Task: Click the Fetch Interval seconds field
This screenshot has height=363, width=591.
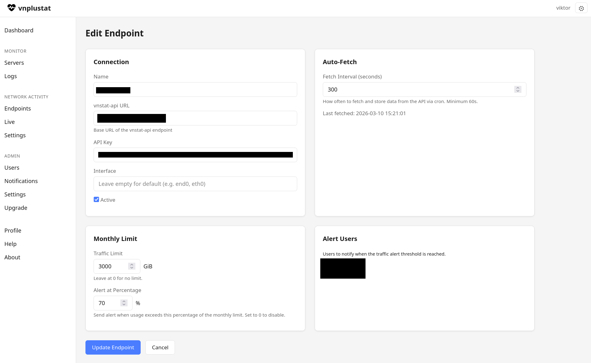Action: [418, 89]
